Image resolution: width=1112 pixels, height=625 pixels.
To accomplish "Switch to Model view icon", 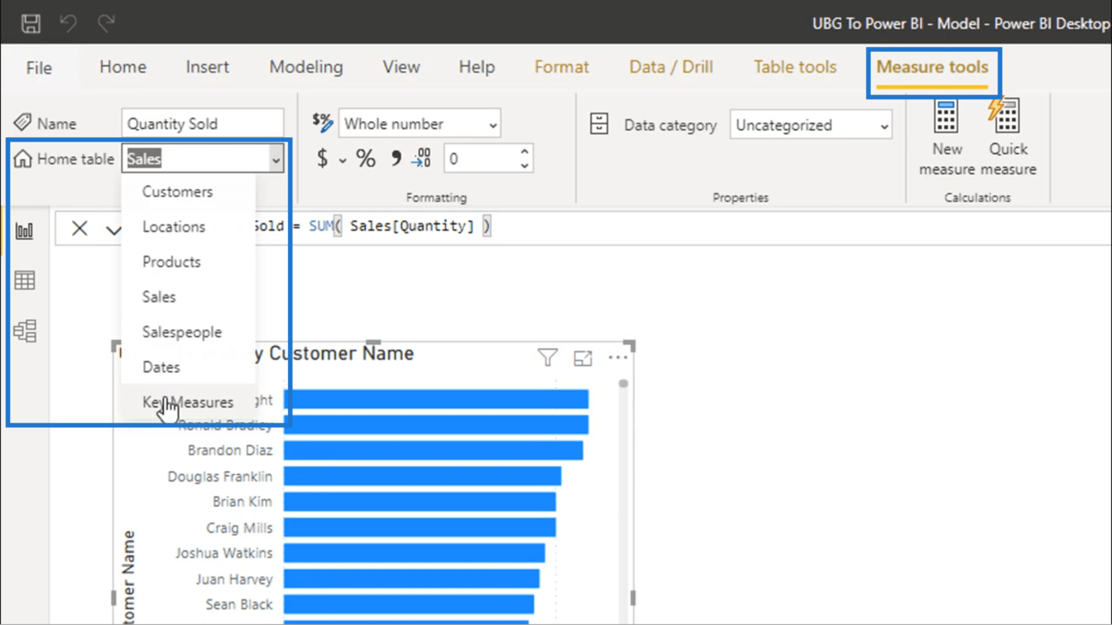I will 24,331.
